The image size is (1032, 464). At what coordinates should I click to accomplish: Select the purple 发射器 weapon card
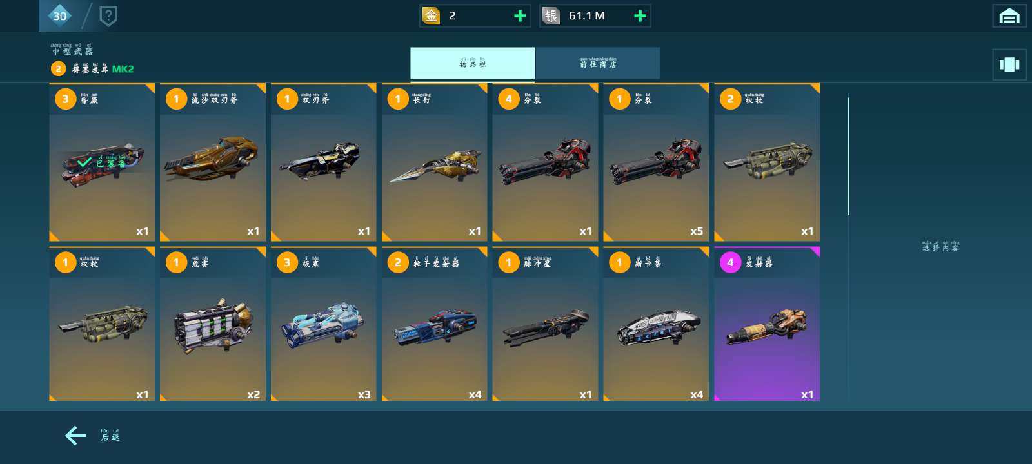tap(767, 324)
